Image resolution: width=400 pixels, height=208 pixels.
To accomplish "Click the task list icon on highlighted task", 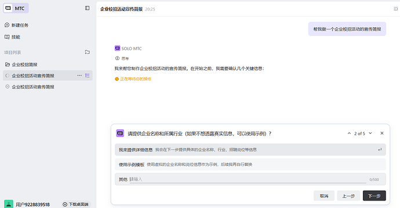I will point(87,76).
